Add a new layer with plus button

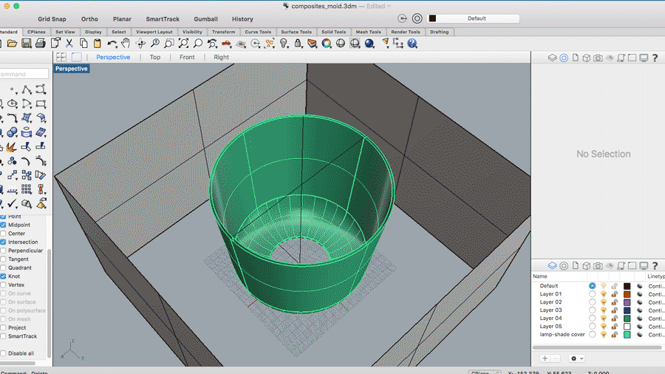(545, 358)
